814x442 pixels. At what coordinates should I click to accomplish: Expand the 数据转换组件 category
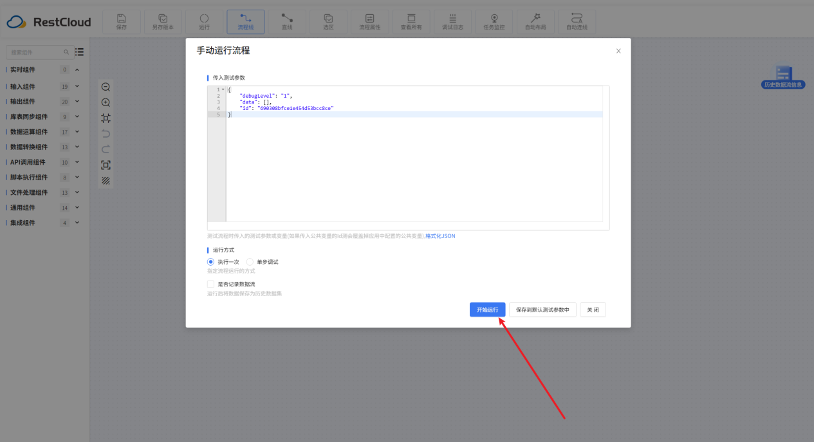click(77, 147)
